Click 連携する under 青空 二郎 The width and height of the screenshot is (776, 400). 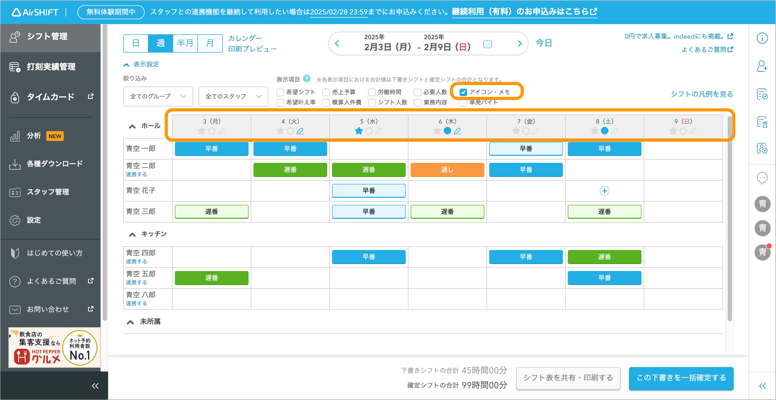(137, 174)
